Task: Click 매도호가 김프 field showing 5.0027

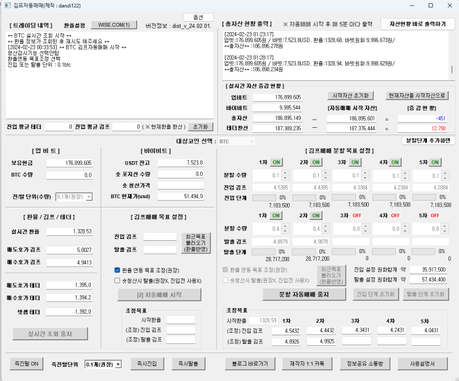Action: click(x=70, y=250)
